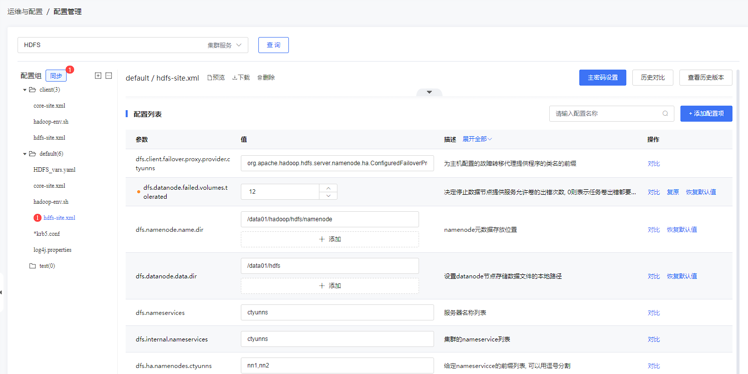The image size is (748, 374).
Task: Collapse the default(6) tree group
Action: pos(25,154)
